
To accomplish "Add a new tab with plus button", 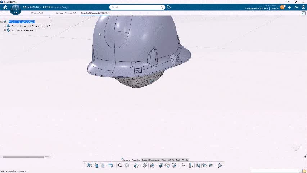I will (111, 13).
